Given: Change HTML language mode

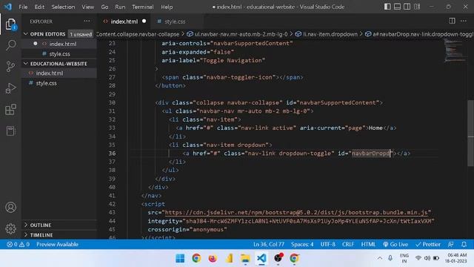Looking at the screenshot, I should pos(368,244).
